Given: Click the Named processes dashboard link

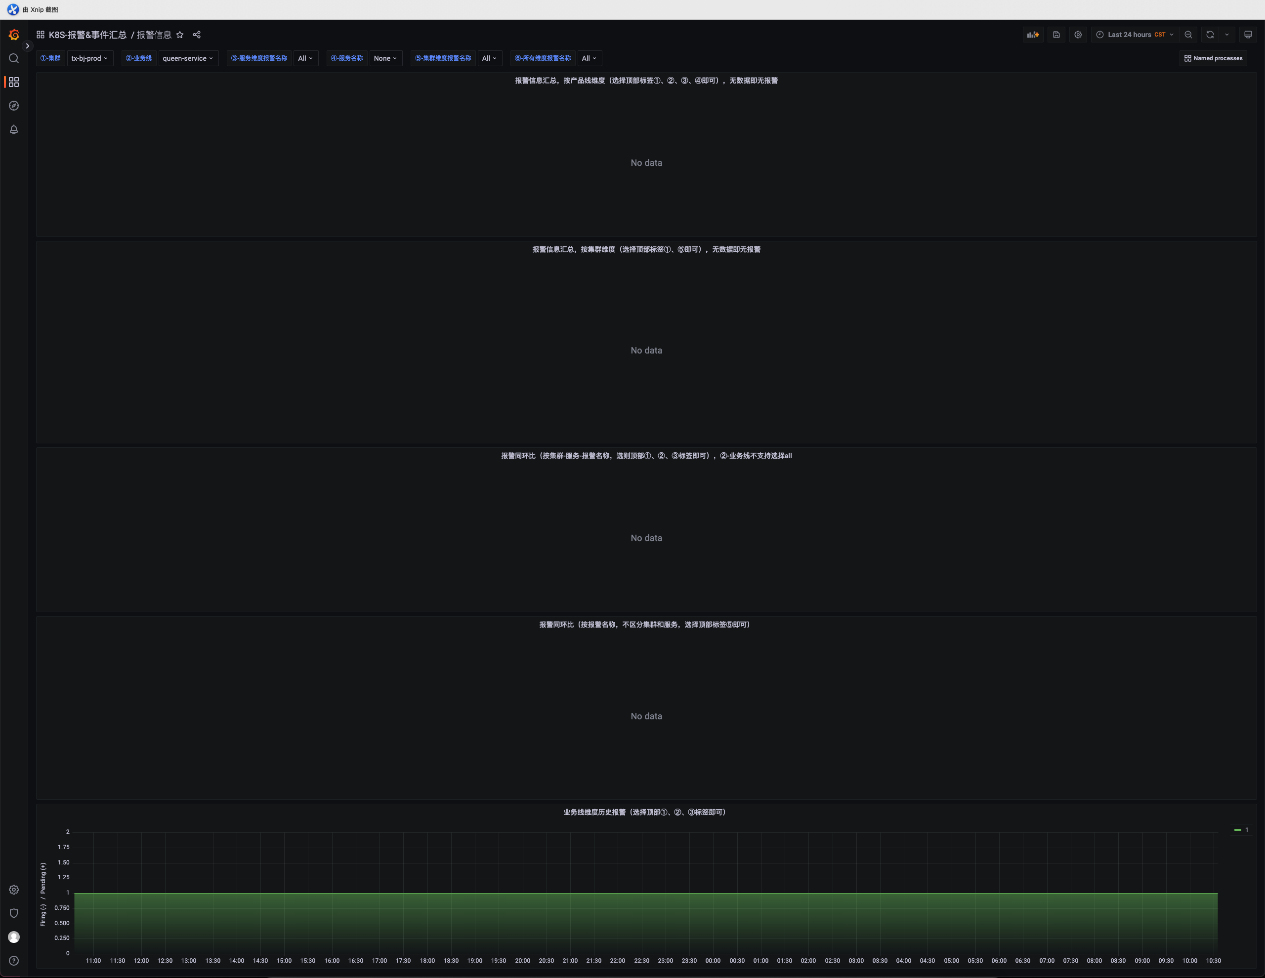Looking at the screenshot, I should 1214,58.
